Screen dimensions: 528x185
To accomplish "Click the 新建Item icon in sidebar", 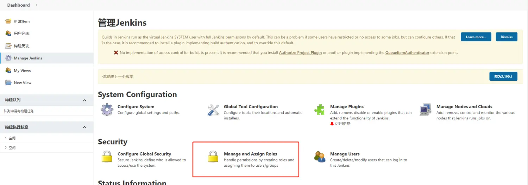I will 8,21.
